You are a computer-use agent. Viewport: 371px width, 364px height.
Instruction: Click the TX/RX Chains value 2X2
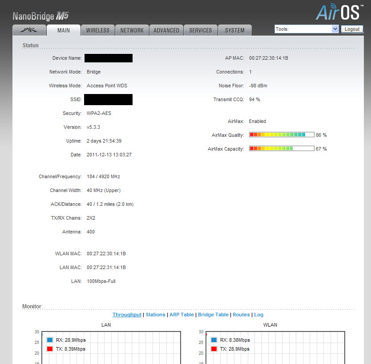point(91,218)
